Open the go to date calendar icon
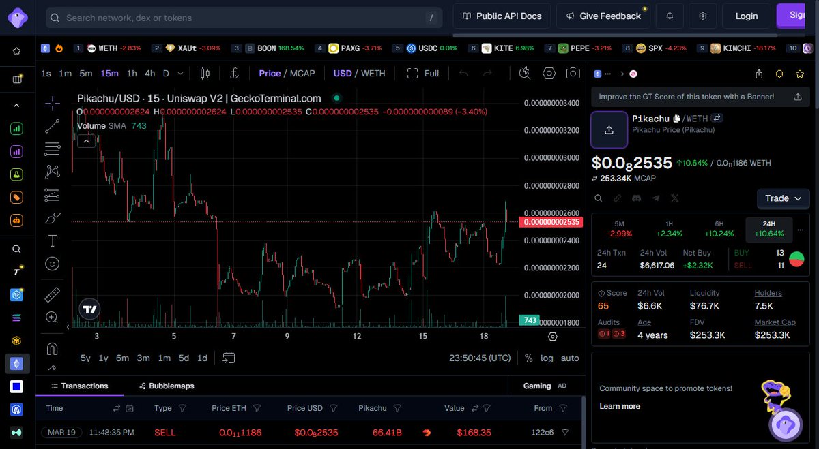Image resolution: width=819 pixels, height=449 pixels. (x=229, y=358)
